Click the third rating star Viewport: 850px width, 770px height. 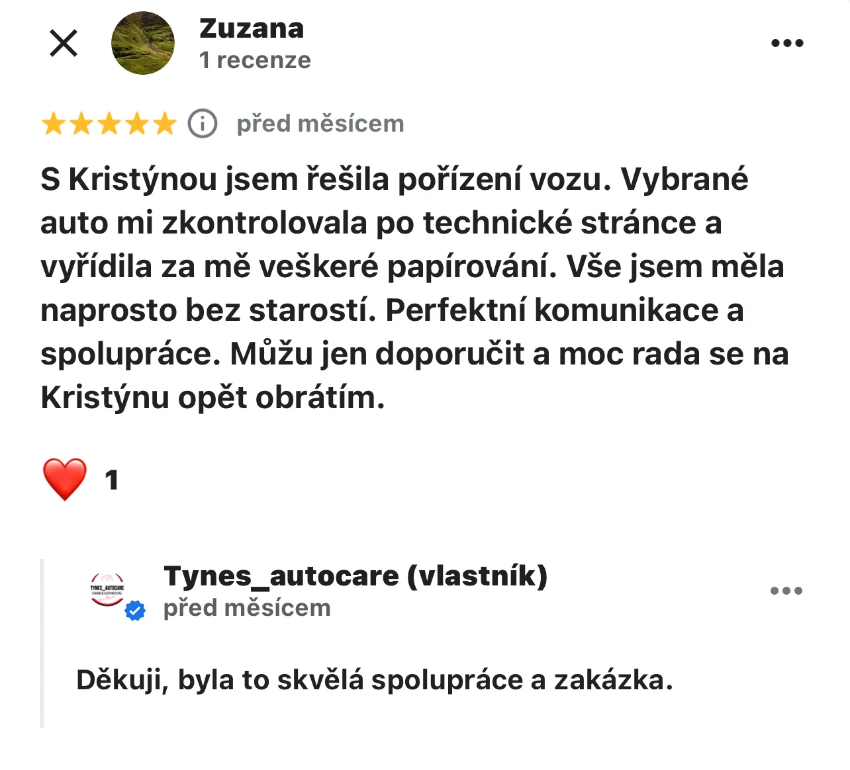(x=109, y=124)
